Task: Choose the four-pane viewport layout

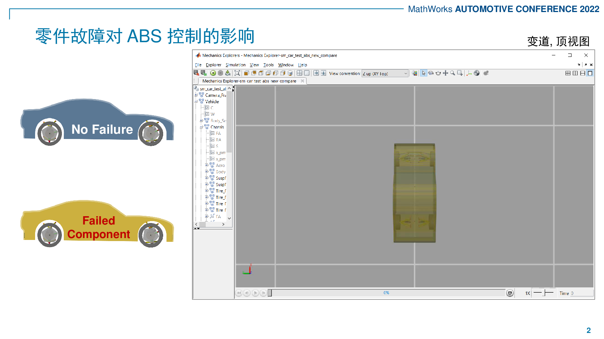Action: (568, 73)
